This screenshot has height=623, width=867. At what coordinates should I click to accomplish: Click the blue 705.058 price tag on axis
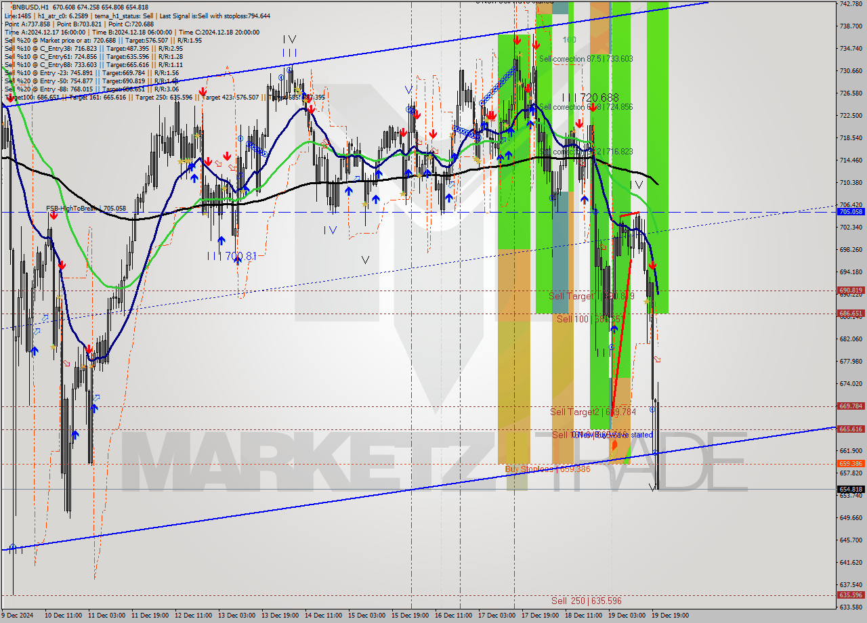pyautogui.click(x=851, y=212)
